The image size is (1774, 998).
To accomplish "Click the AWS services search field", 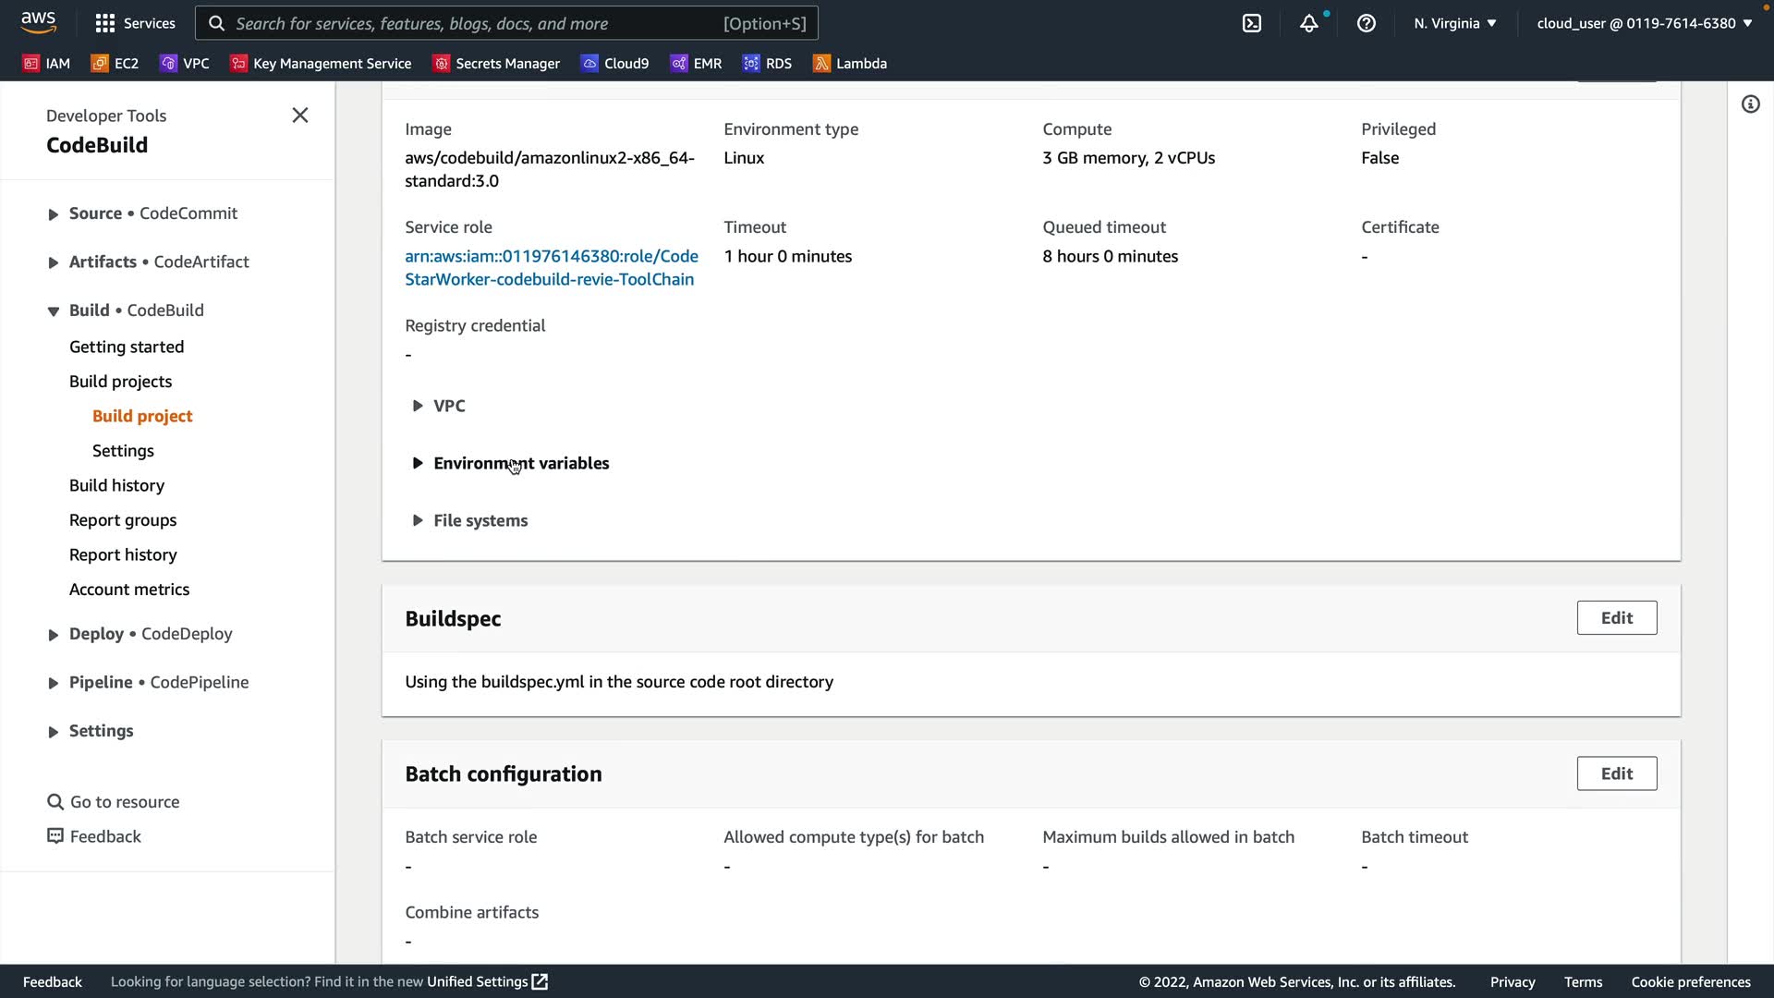I will 506,23.
